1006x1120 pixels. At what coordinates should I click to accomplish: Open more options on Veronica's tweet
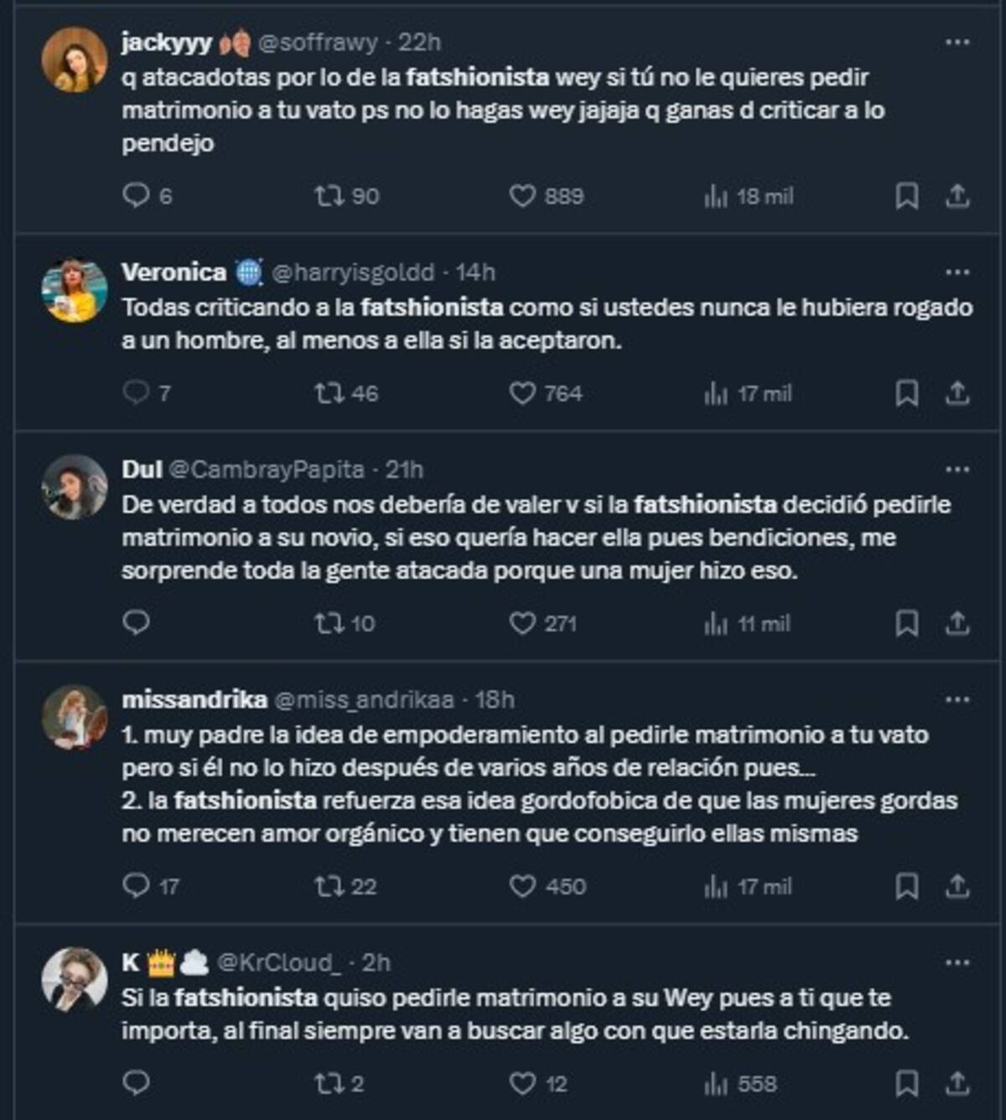(957, 272)
